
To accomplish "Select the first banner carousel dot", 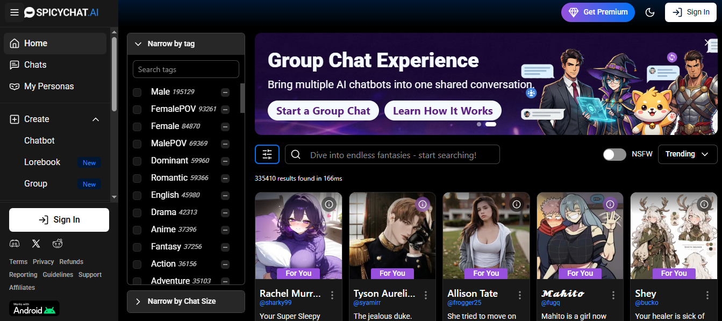I will 479,124.
